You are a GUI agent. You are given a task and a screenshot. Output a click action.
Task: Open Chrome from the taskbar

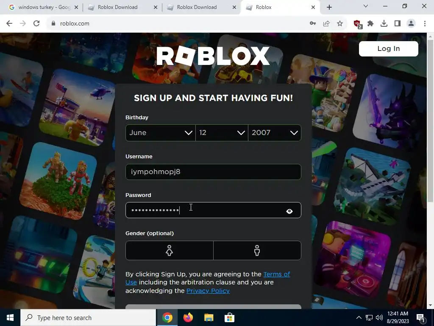pos(167,318)
